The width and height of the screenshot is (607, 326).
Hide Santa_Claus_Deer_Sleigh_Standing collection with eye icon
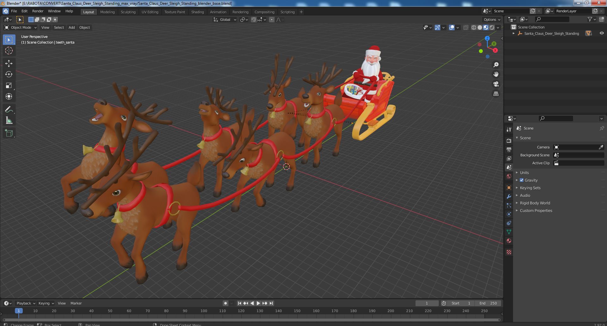602,33
